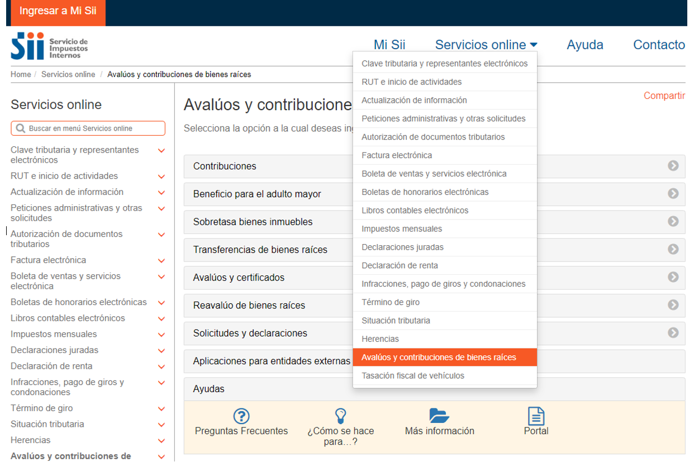Open Beneficio para el adulto mayor section
The image size is (694, 462).
tap(434, 194)
